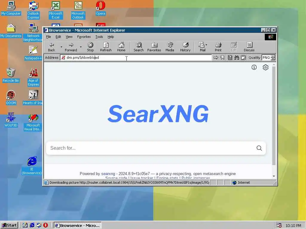
Task: Expand the Mail button dropdown arrow
Action: 206,45
